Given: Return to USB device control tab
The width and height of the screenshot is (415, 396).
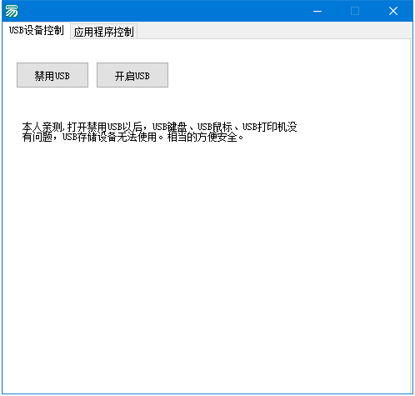Looking at the screenshot, I should [37, 30].
